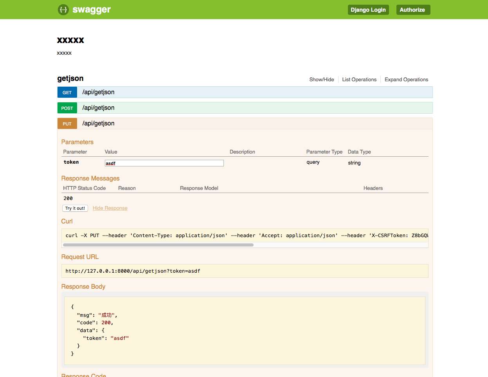Click List Operations link

pos(359,79)
